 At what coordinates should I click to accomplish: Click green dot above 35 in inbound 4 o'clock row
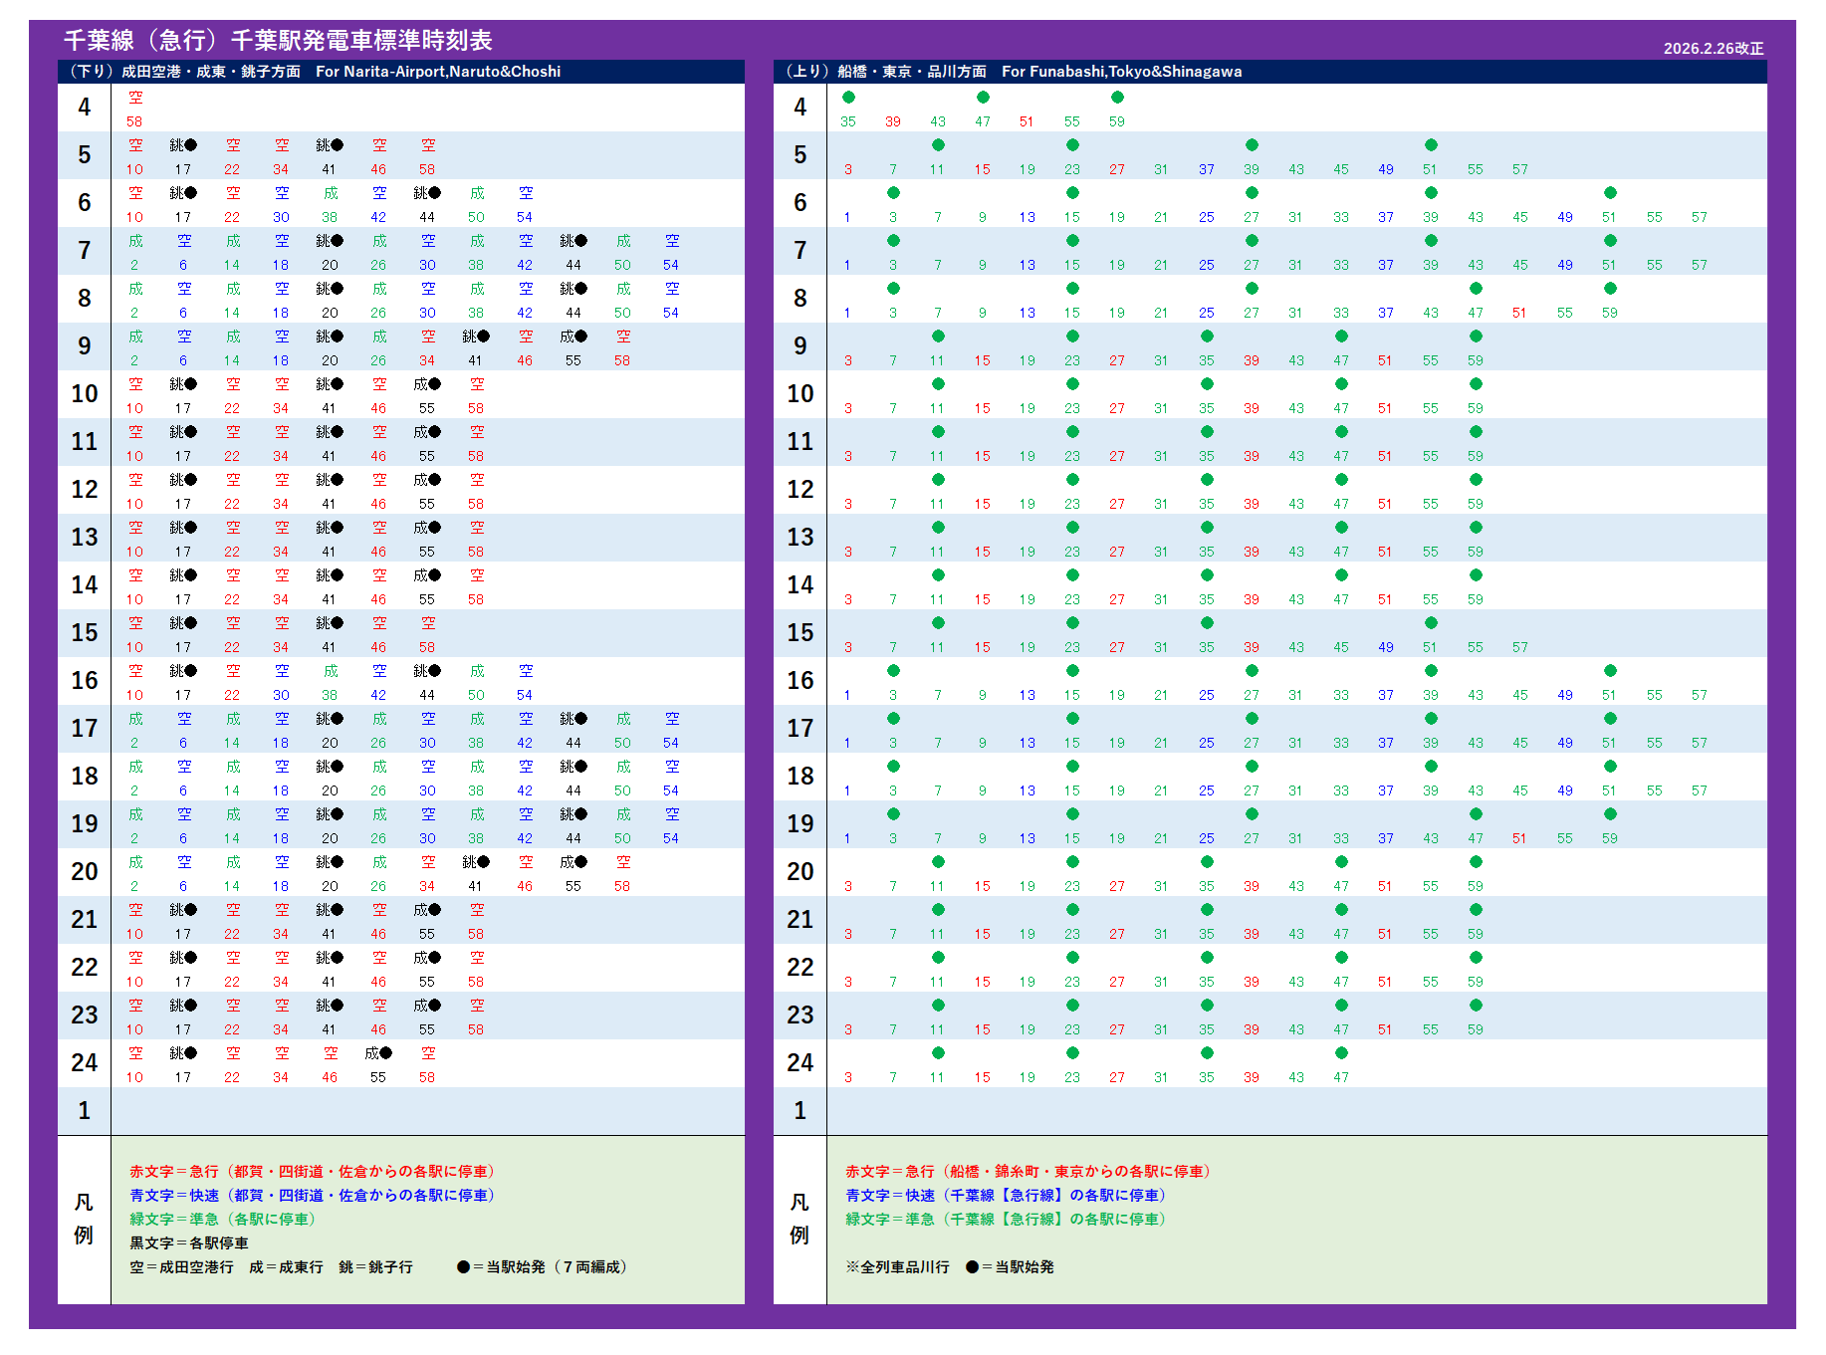(x=848, y=98)
